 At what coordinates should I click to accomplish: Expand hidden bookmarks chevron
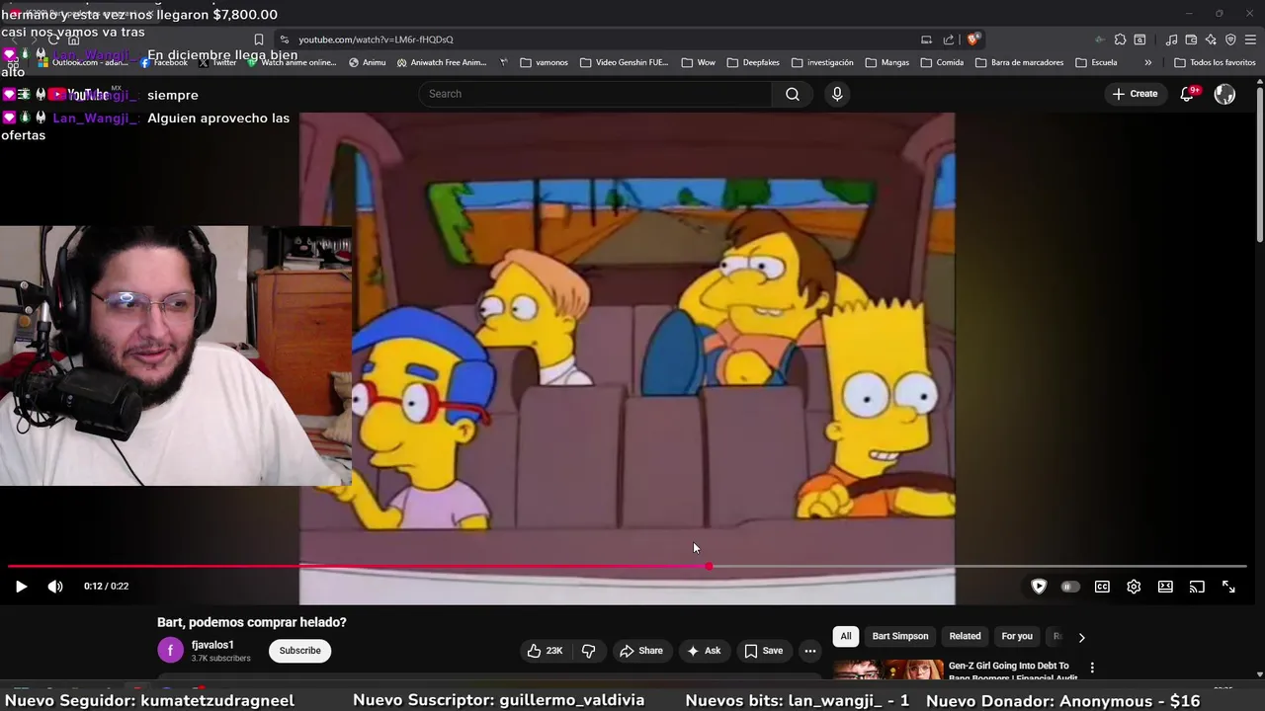coord(1147,62)
